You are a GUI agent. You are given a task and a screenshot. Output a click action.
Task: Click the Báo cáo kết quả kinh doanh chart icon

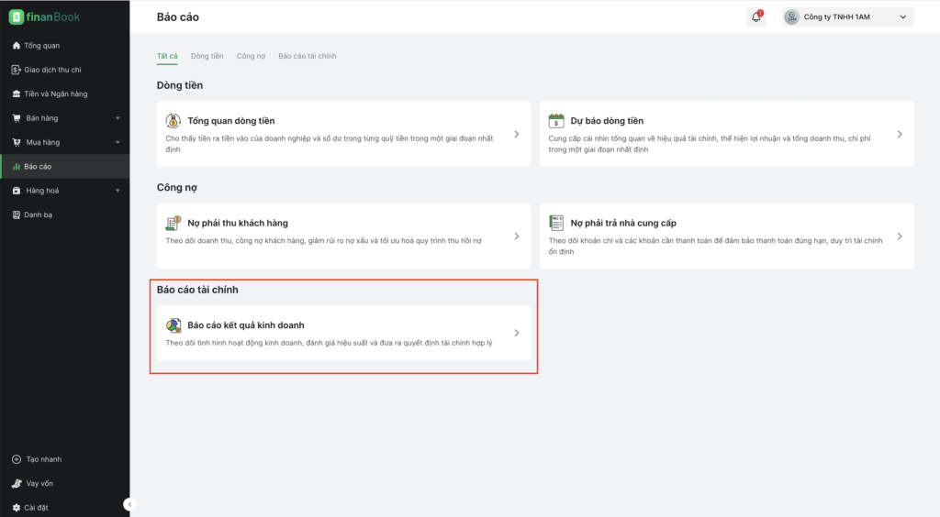pyautogui.click(x=173, y=325)
